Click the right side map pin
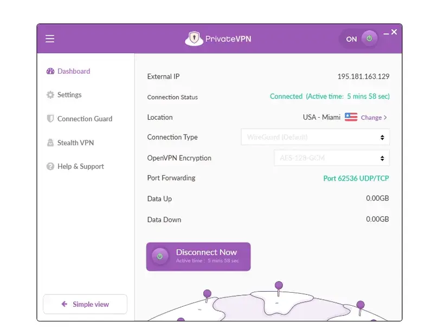The width and height of the screenshot is (438, 335). click(x=360, y=308)
